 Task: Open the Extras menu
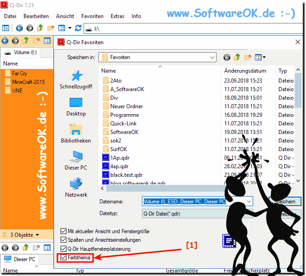pos(118,16)
